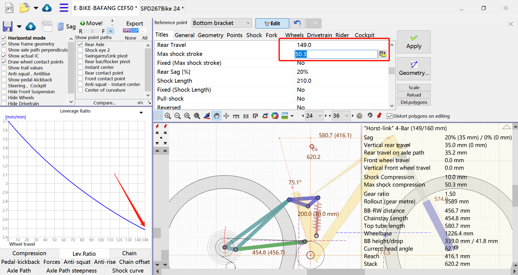
Task: Select the move arrows tool
Action: 226,116
